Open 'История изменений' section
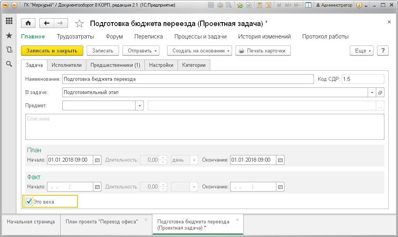The width and height of the screenshot is (398, 237). coord(264,37)
